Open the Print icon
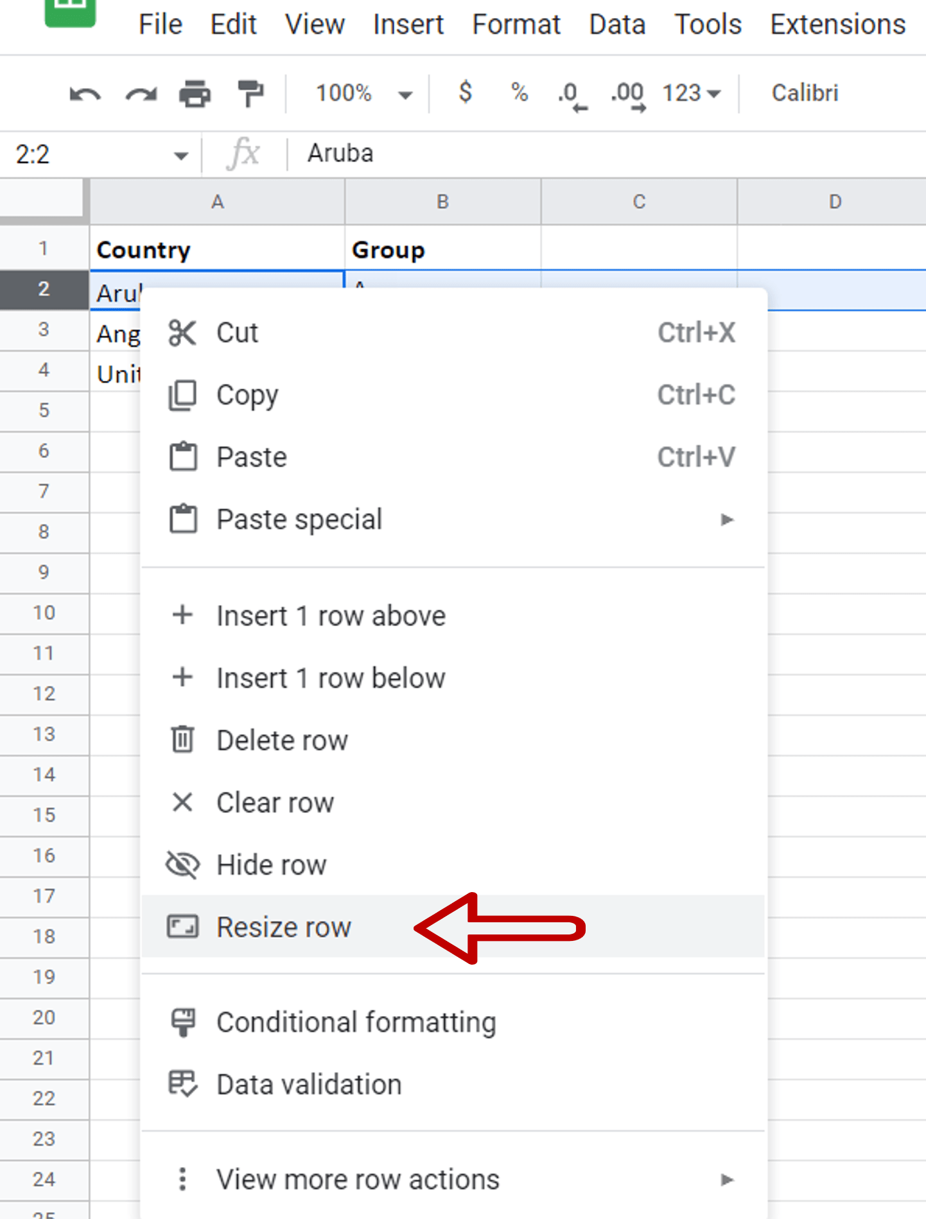 click(x=194, y=94)
